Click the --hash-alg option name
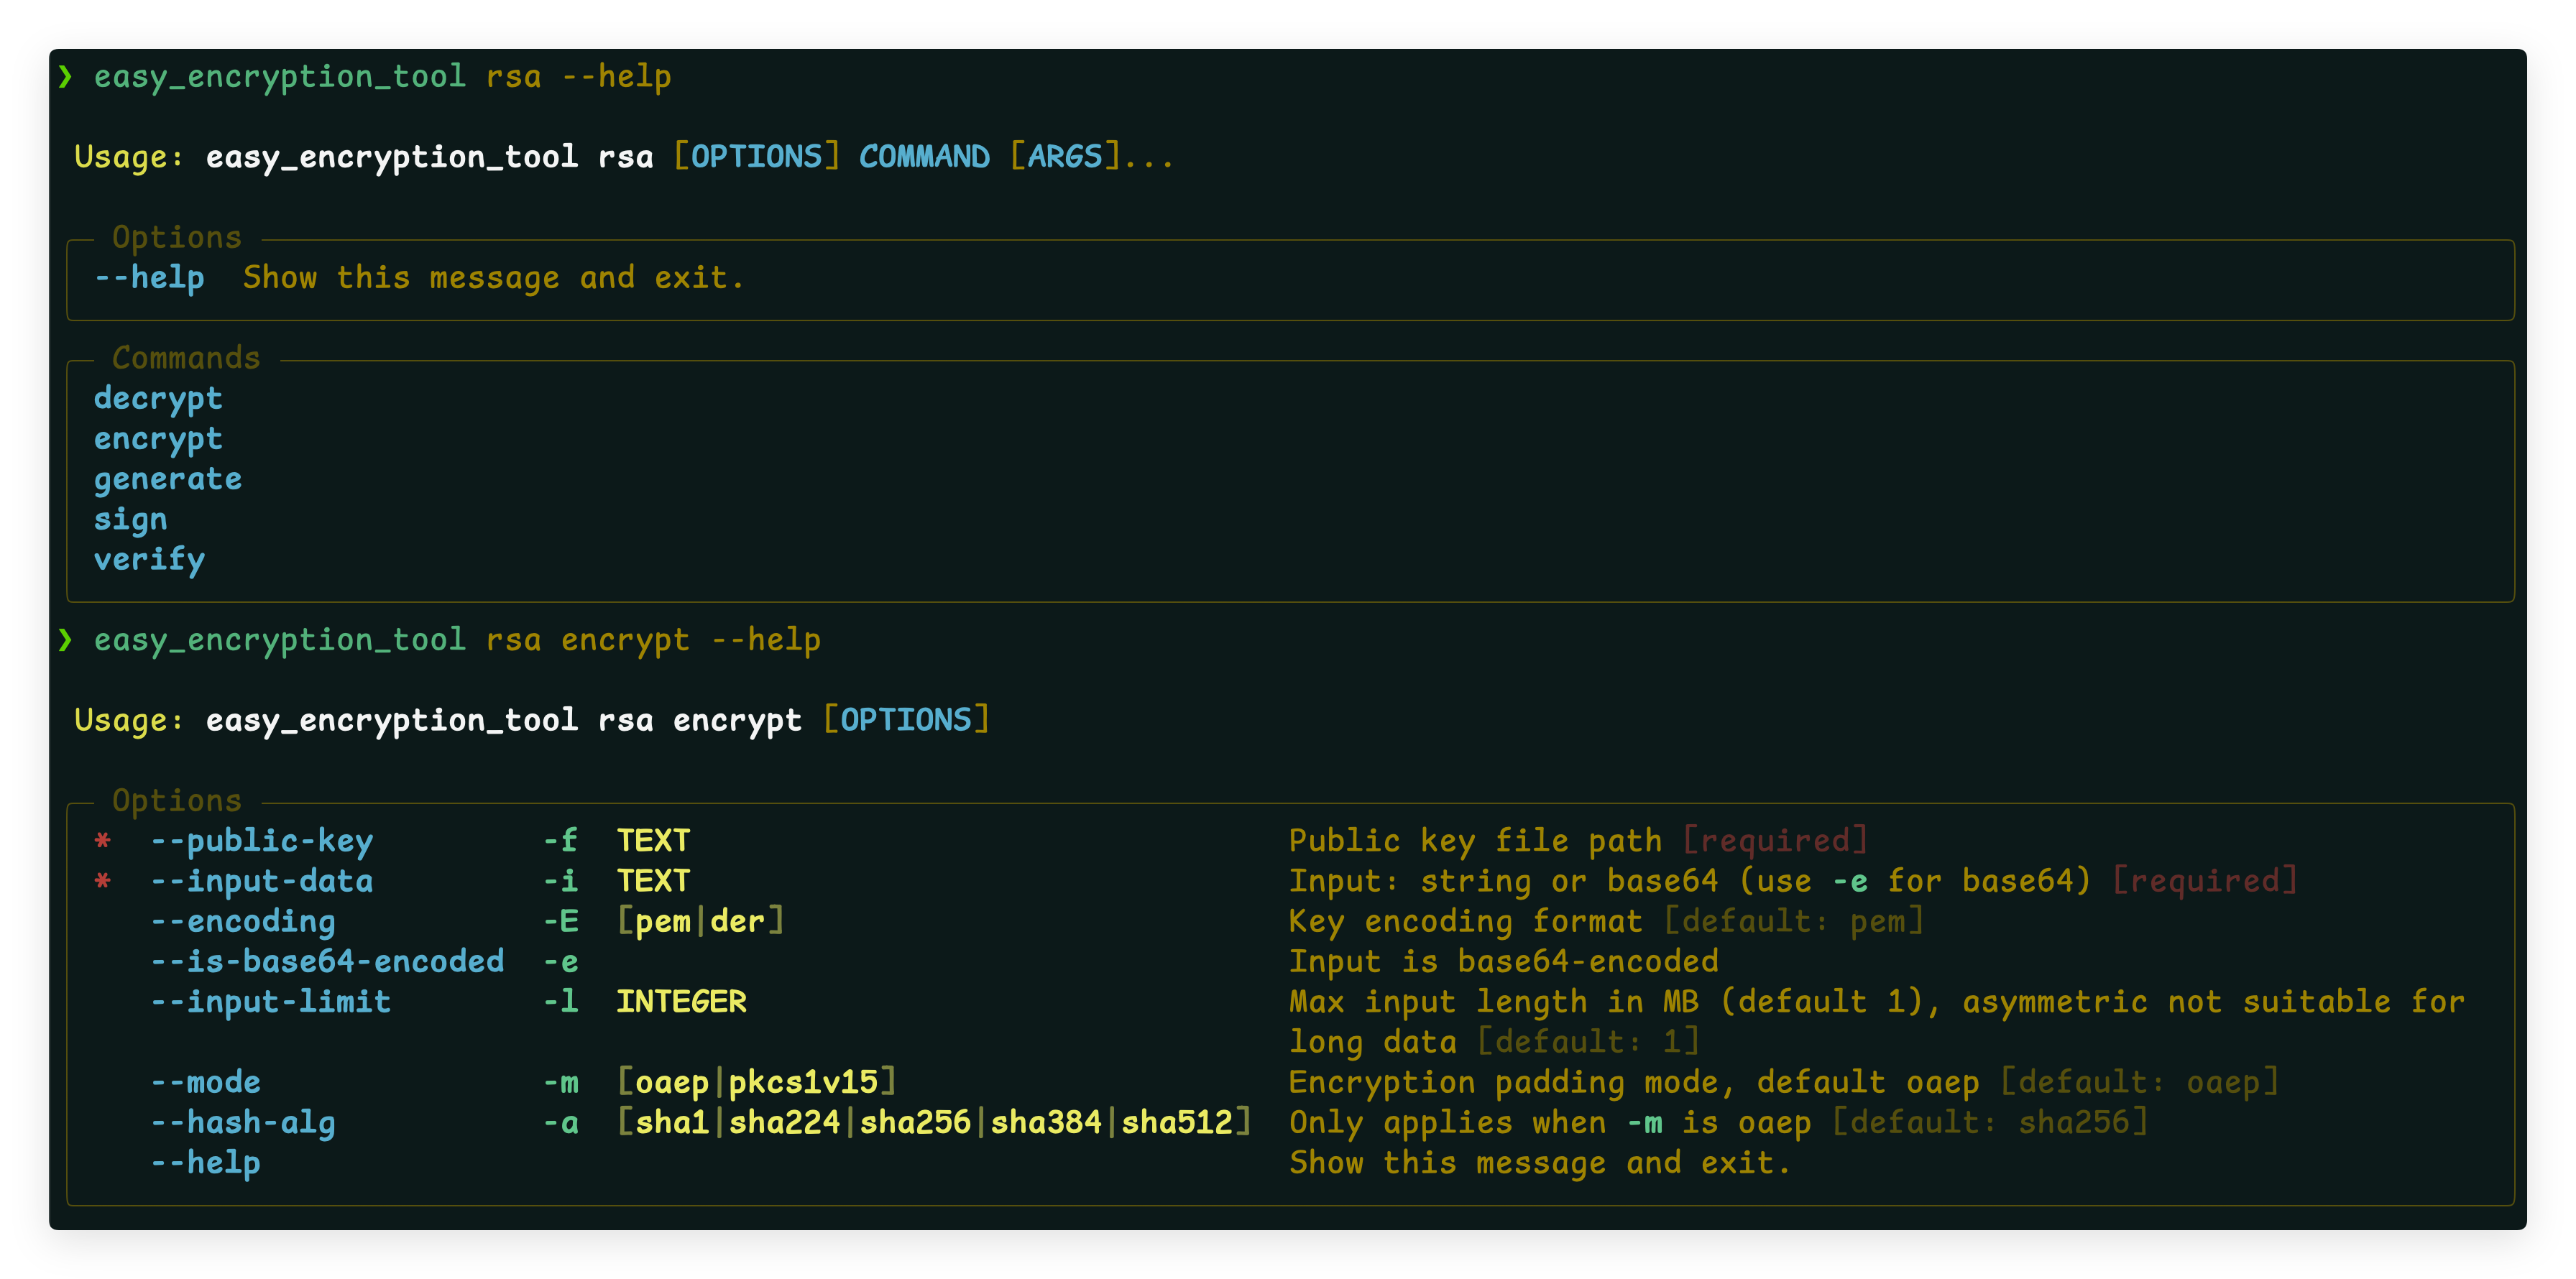Viewport: 2576px width, 1279px height. tap(243, 1122)
